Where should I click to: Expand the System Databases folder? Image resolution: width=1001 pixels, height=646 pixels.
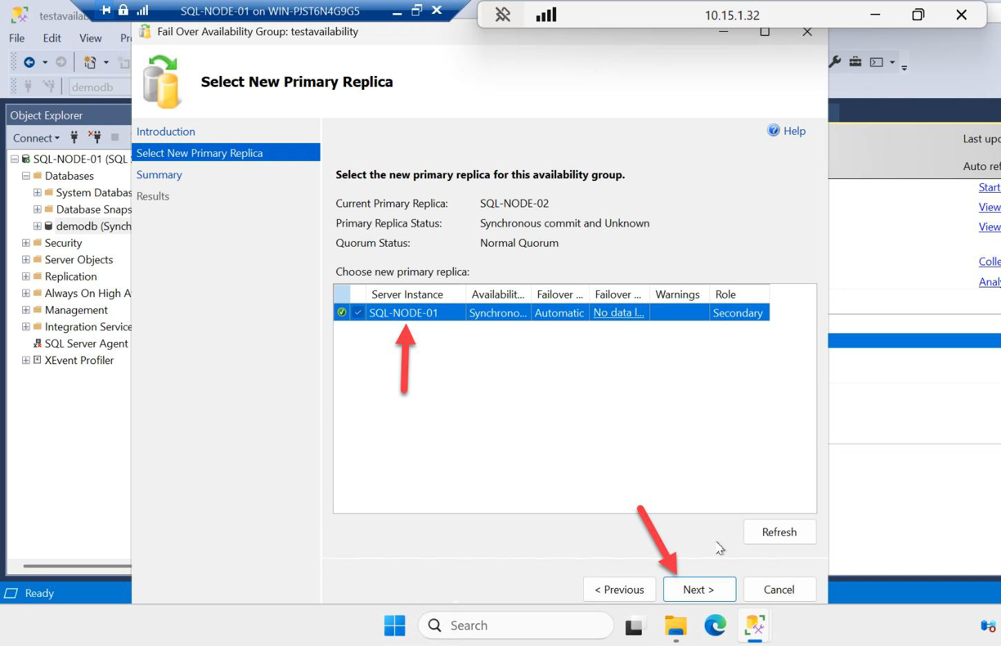(x=37, y=192)
